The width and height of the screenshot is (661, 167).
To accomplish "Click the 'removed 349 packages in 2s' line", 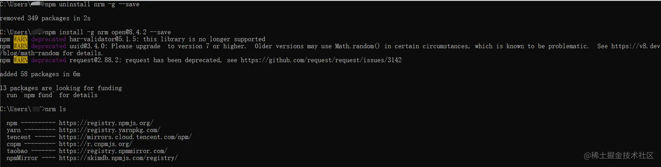I will 45,18.
